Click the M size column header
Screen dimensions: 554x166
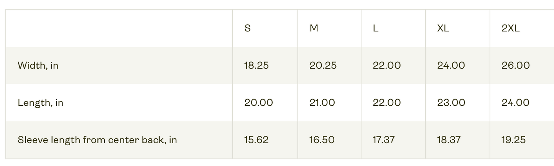314,28
